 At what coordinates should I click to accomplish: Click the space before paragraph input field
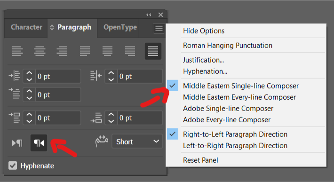coord(58,118)
